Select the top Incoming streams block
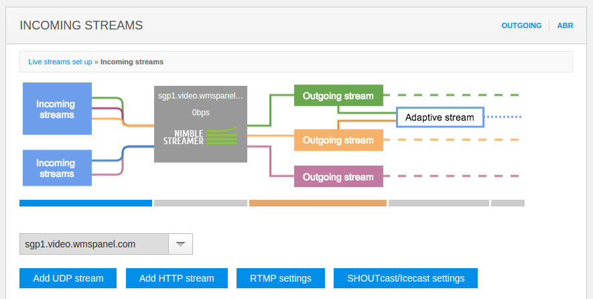This screenshot has width=593, height=299. click(56, 110)
